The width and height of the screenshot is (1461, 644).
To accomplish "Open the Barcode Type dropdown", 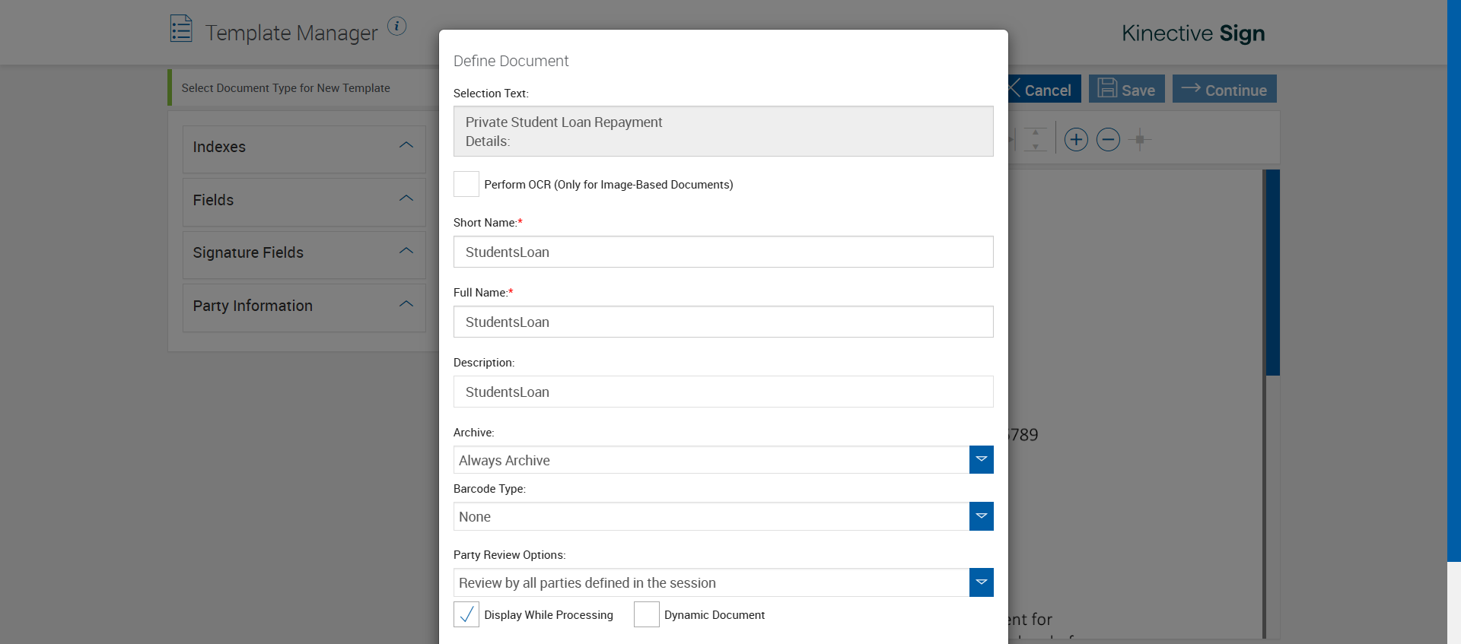I will point(981,516).
